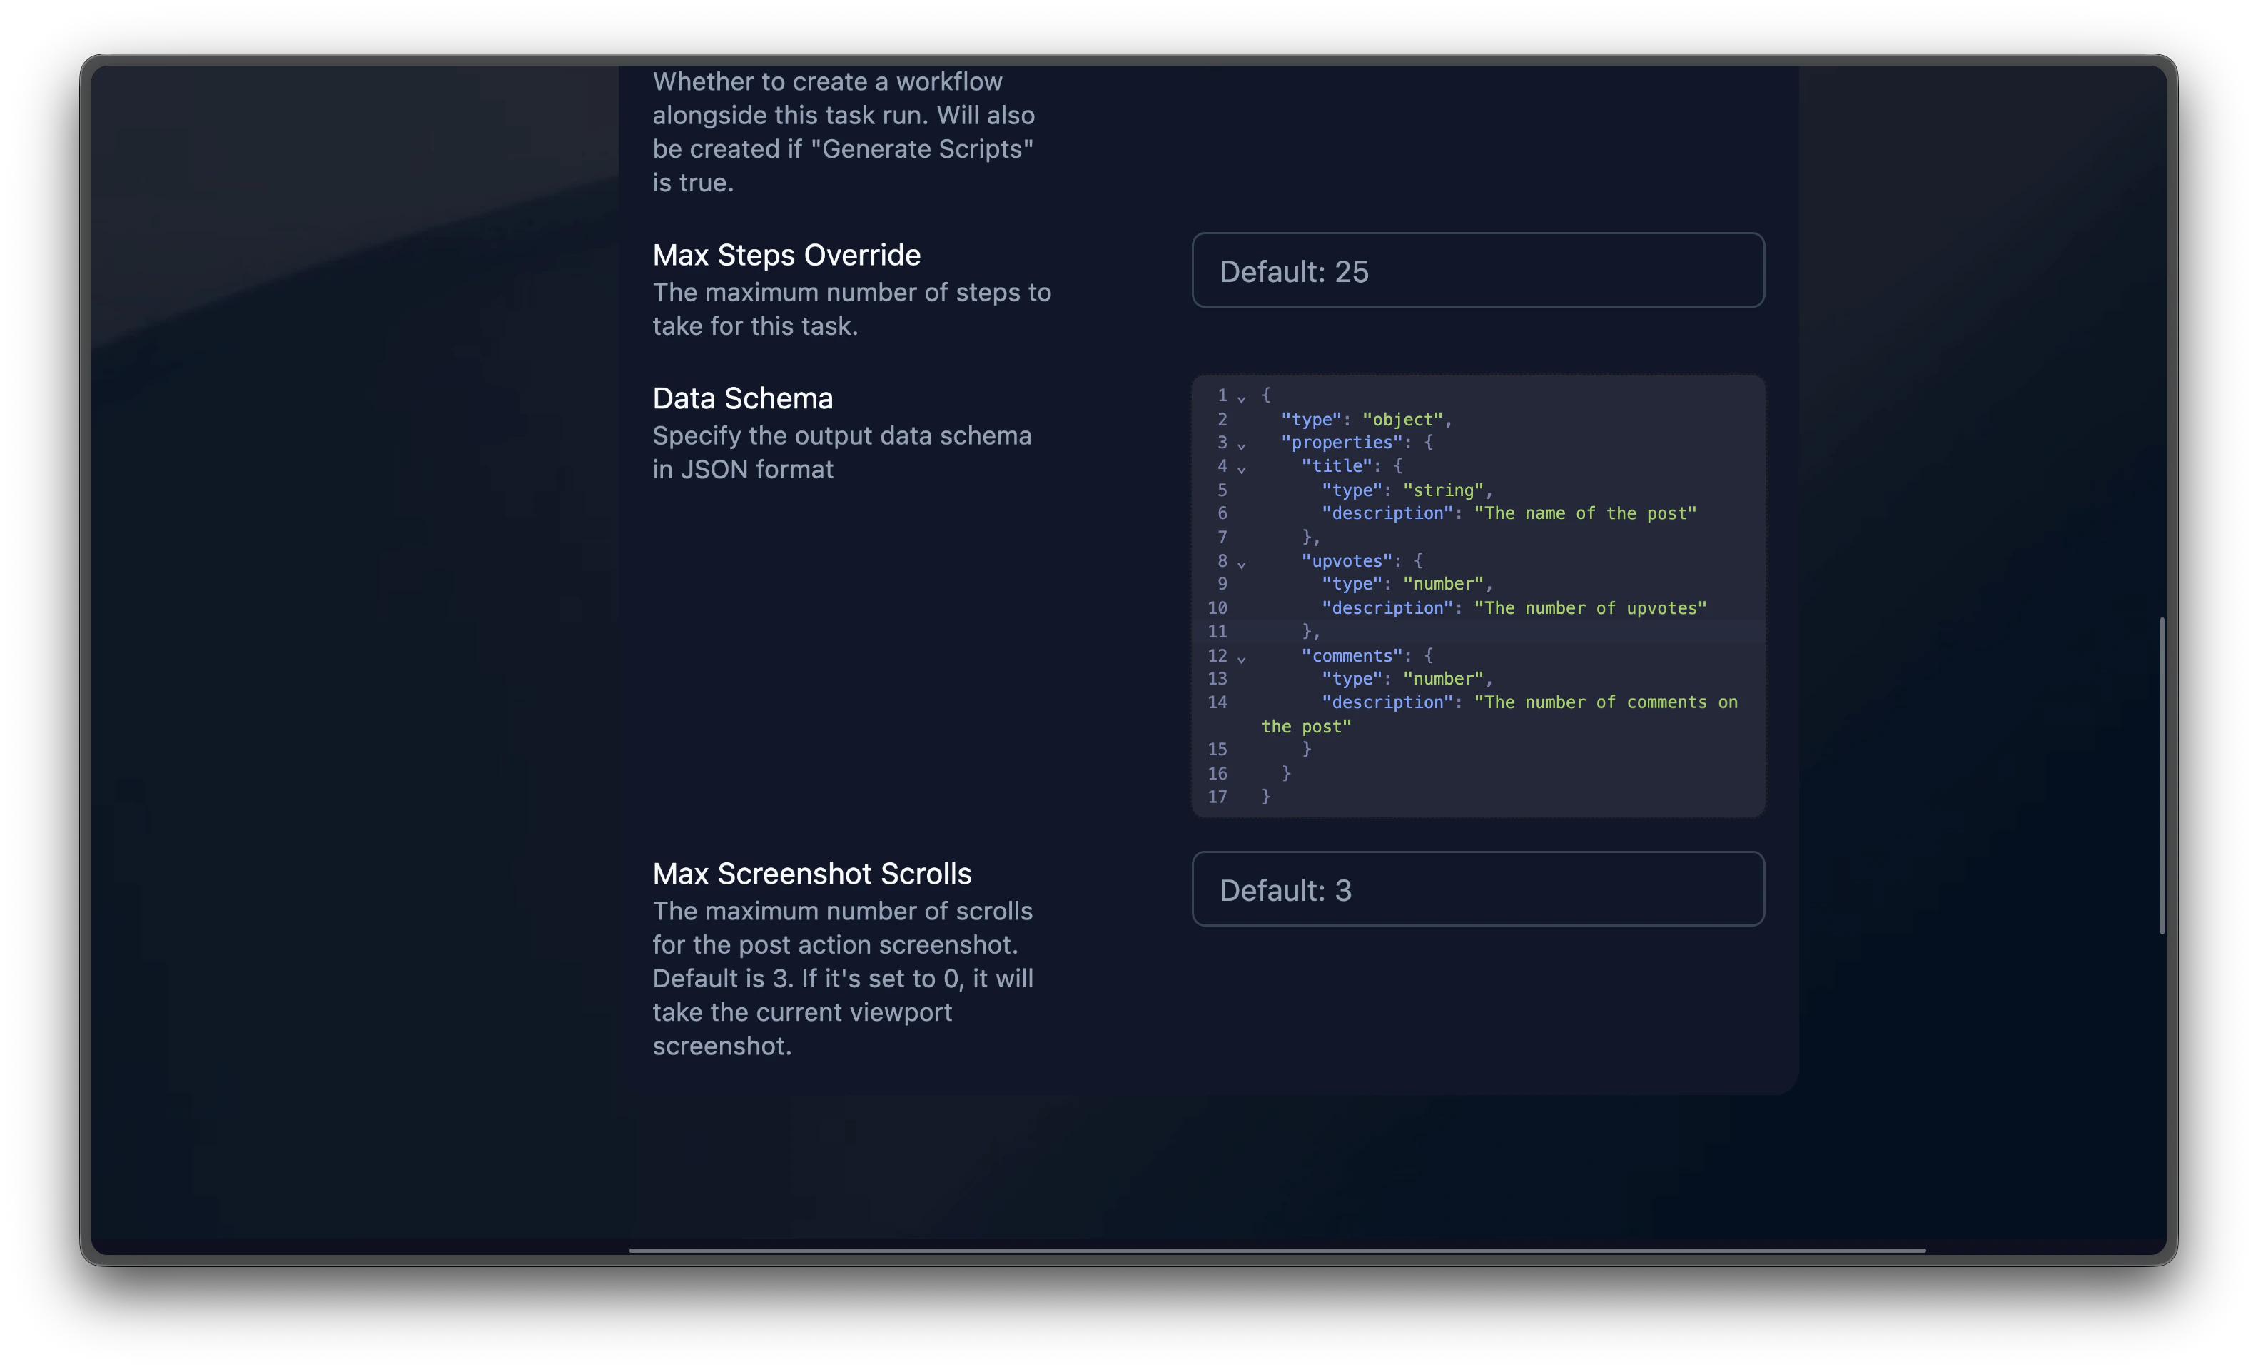Click the Max Screenshot Scrolls value field
Screen dimensions: 2258x1372
[1477, 889]
